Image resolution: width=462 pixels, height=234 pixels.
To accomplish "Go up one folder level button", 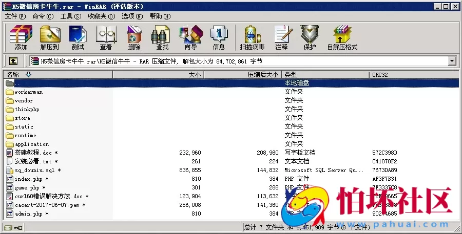I will 13,61.
